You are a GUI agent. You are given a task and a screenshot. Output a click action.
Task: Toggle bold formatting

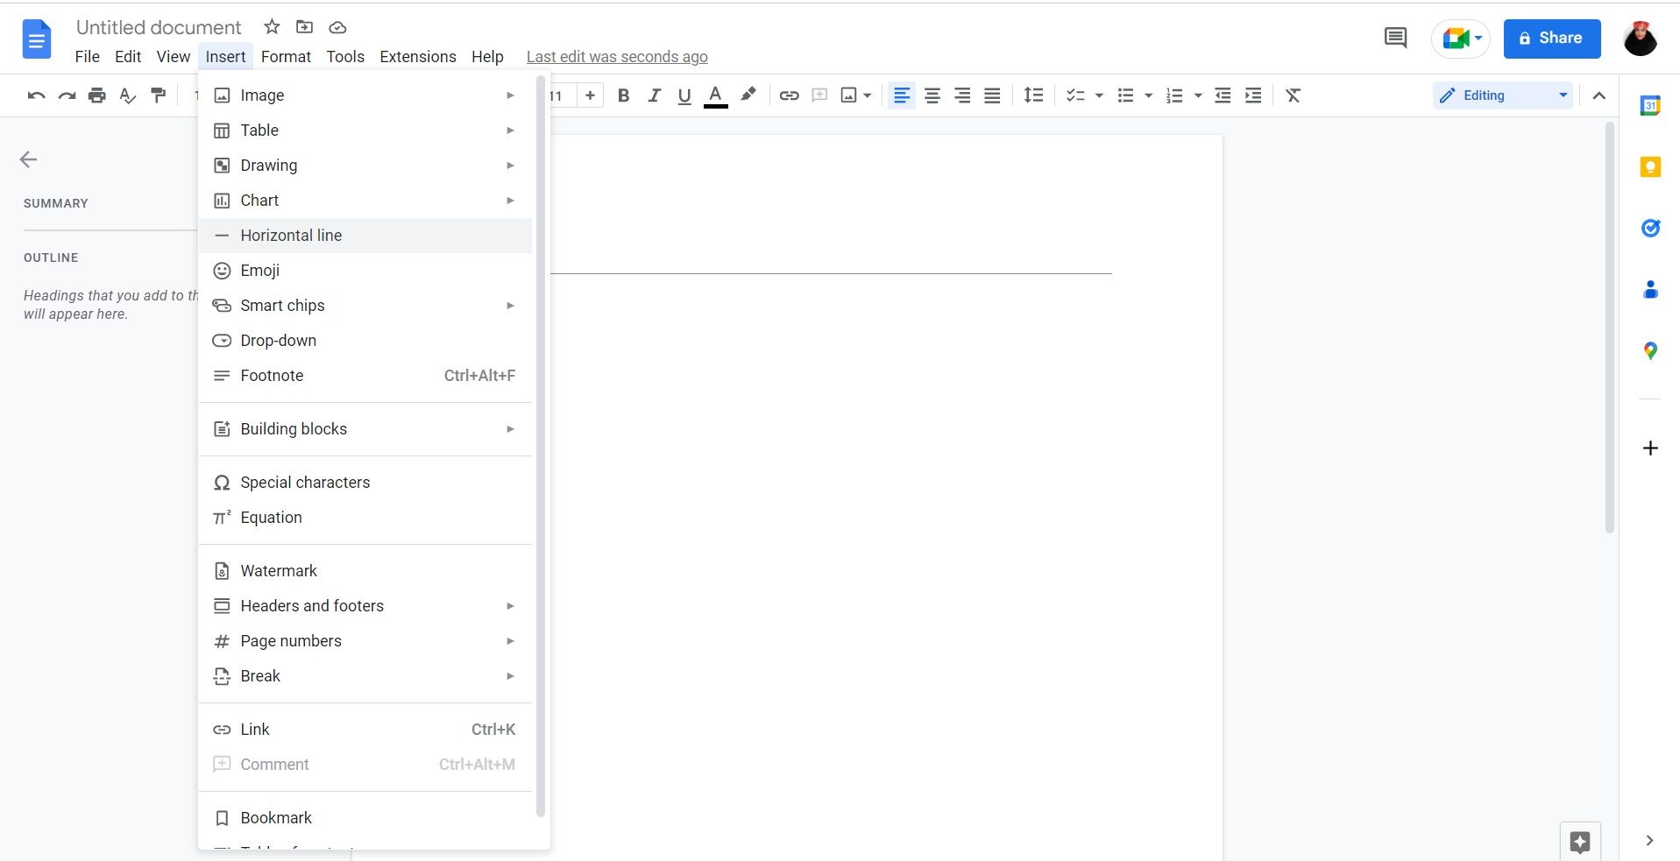point(623,95)
